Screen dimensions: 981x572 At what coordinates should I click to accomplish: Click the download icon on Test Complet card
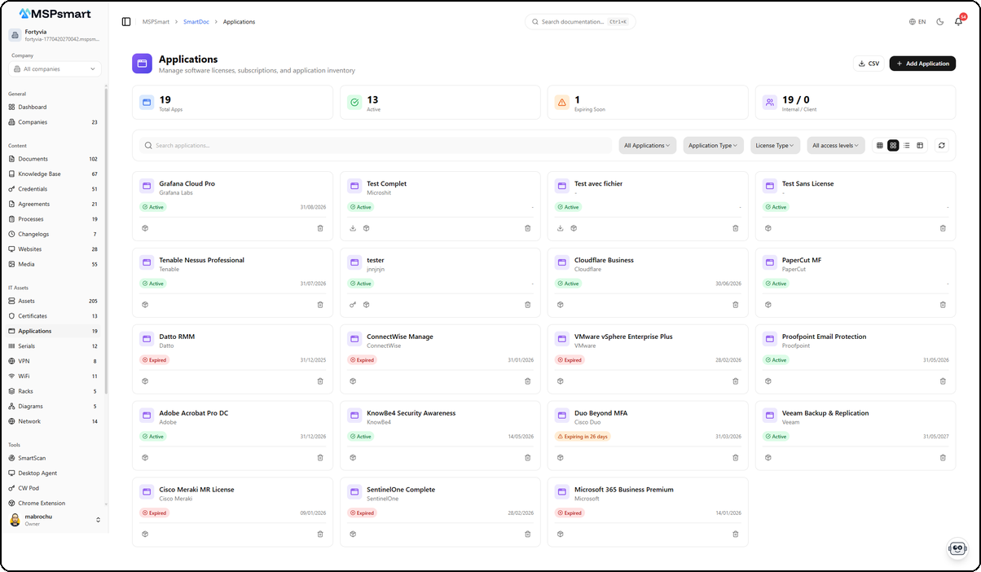pos(353,228)
